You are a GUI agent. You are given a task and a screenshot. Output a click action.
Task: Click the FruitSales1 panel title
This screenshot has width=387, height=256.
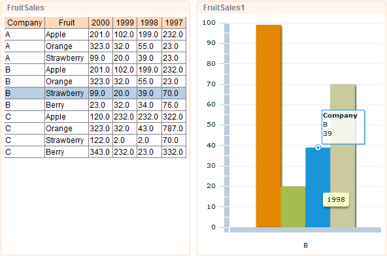[224, 8]
